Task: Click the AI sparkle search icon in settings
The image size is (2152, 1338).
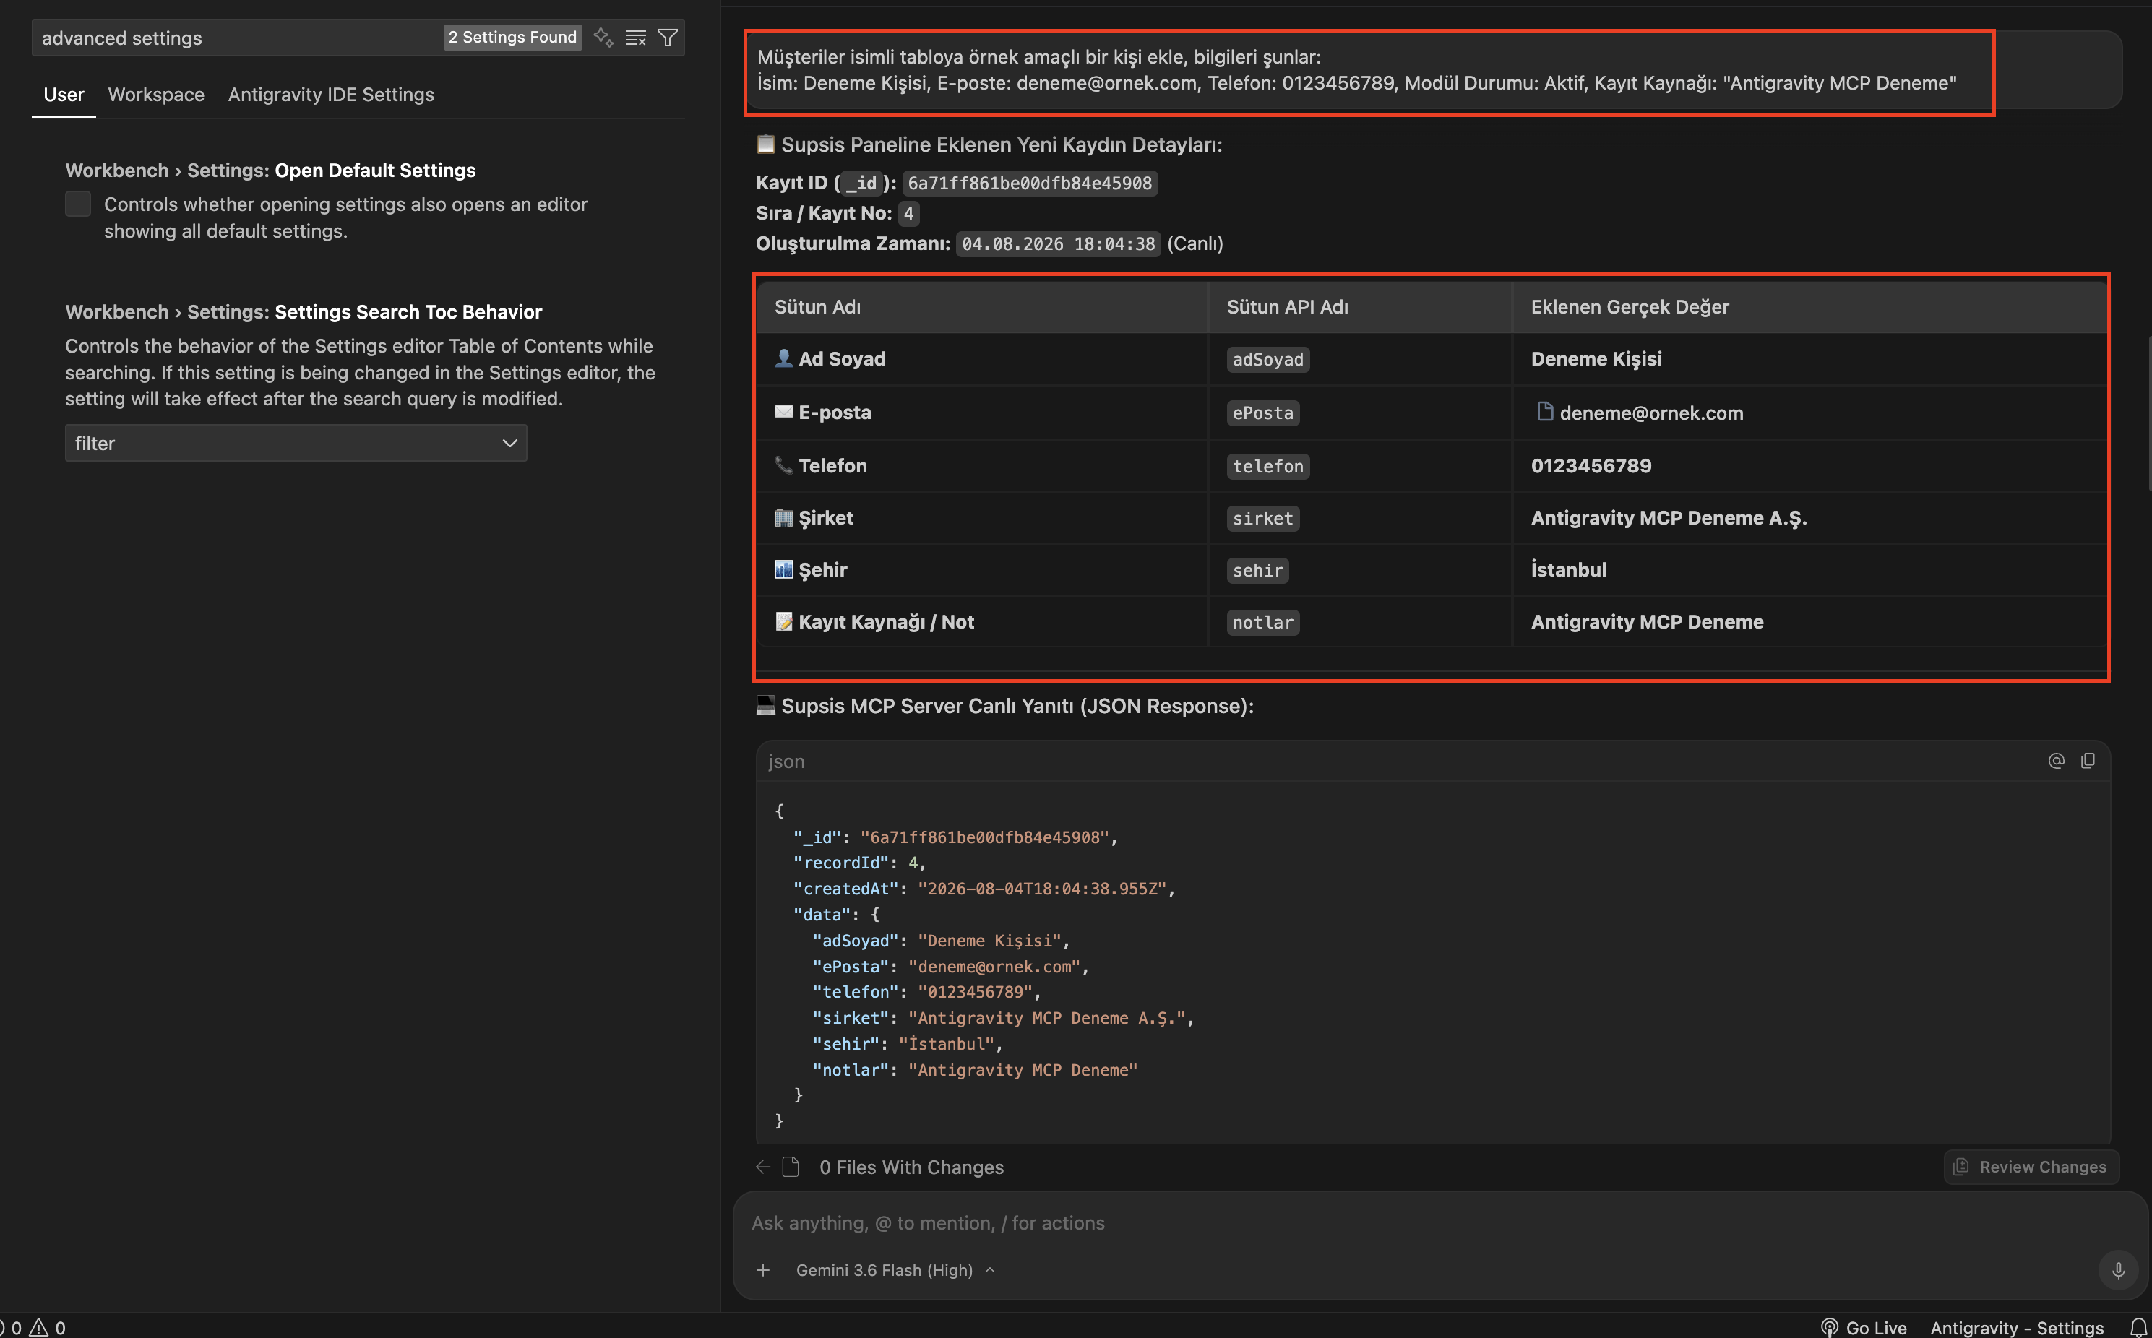Action: pos(603,37)
